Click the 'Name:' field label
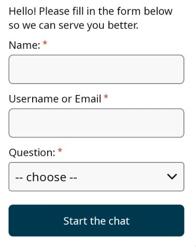The image size is (196, 247). (24, 45)
